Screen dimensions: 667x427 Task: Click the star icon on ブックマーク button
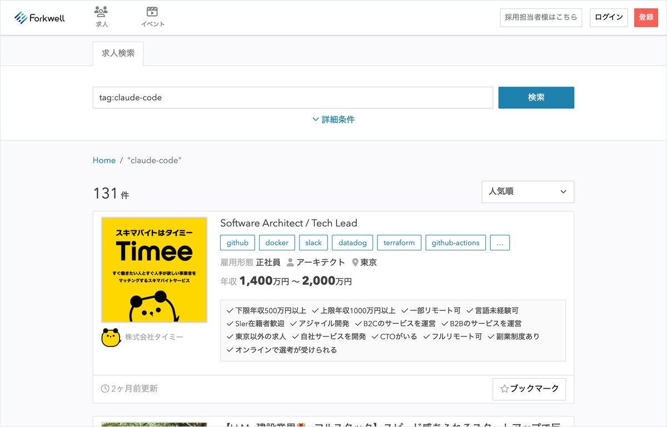coord(505,389)
